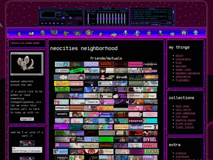
Task: Click the playlist REM button
Action: point(138,23)
